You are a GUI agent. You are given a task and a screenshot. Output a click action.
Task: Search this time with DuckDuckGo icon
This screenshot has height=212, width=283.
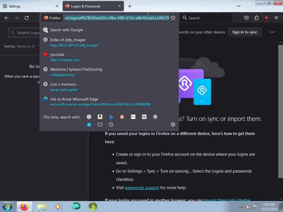[122, 117]
